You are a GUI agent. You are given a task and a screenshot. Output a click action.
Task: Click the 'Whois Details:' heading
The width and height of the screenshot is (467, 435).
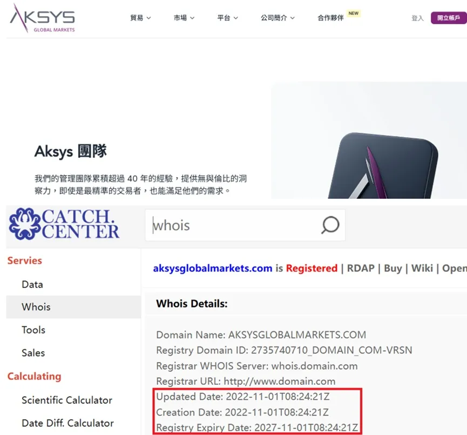[192, 304]
